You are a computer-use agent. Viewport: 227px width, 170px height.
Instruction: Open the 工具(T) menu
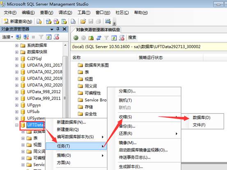tap(84, 13)
